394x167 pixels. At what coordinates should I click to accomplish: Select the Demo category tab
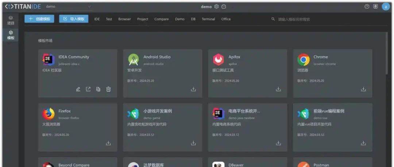click(x=179, y=19)
